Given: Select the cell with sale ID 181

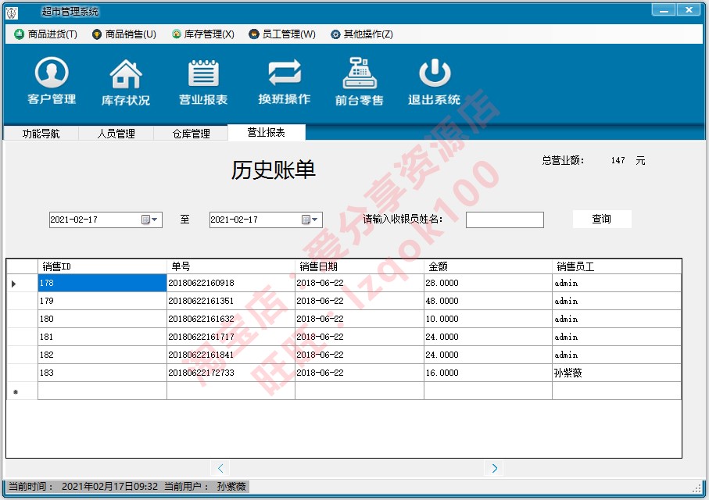Looking at the screenshot, I should point(102,337).
